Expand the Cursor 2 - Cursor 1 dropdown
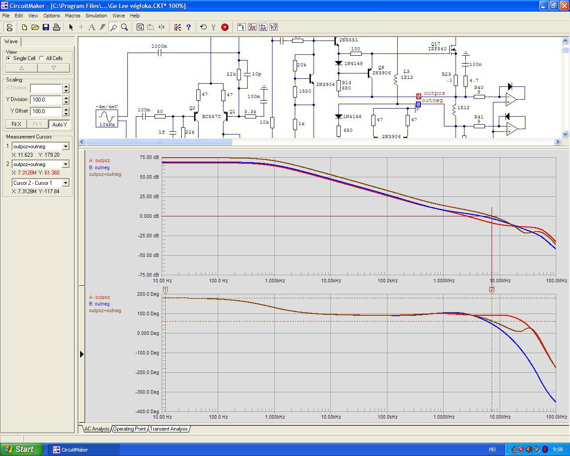The width and height of the screenshot is (570, 456). coord(65,183)
